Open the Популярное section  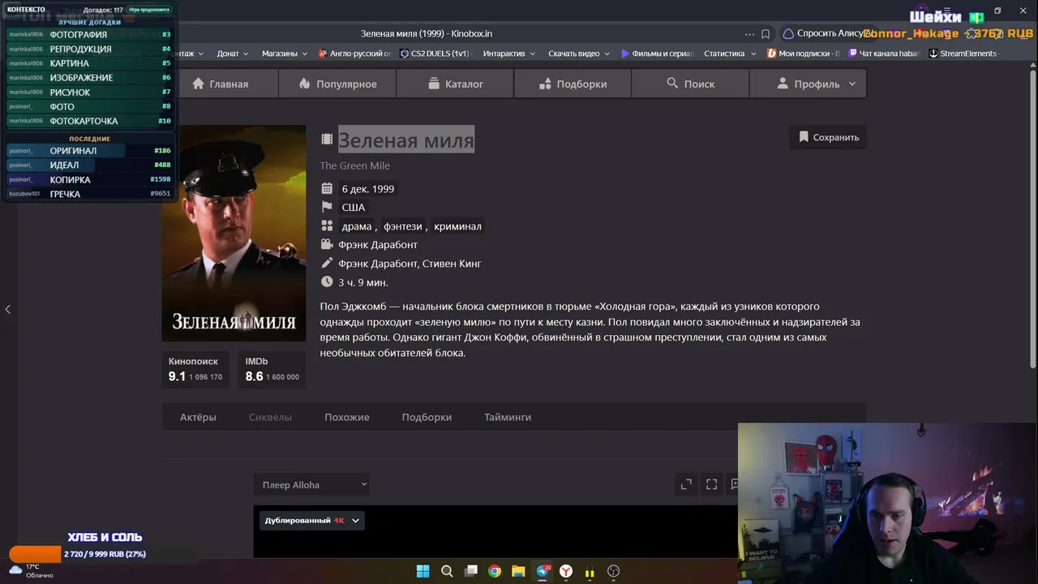click(x=337, y=84)
